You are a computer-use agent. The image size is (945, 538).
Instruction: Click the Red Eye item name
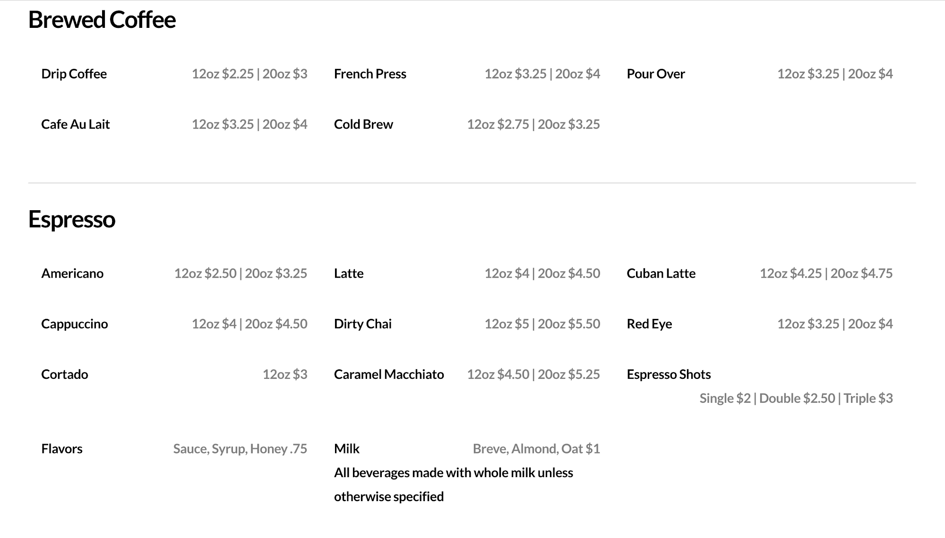(x=649, y=324)
